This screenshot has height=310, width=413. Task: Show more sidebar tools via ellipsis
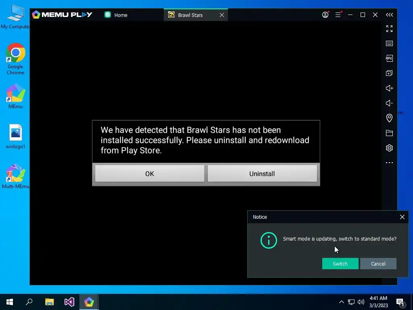[x=389, y=163]
